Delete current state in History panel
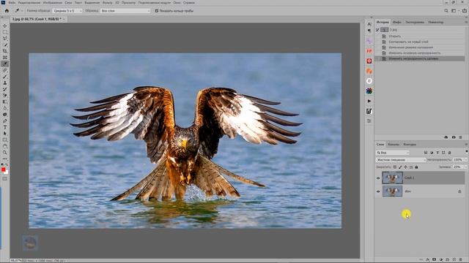 click(460, 137)
